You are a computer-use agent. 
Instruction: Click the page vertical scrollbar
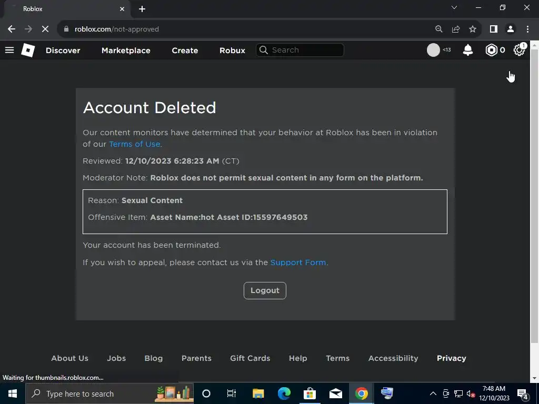click(x=535, y=196)
